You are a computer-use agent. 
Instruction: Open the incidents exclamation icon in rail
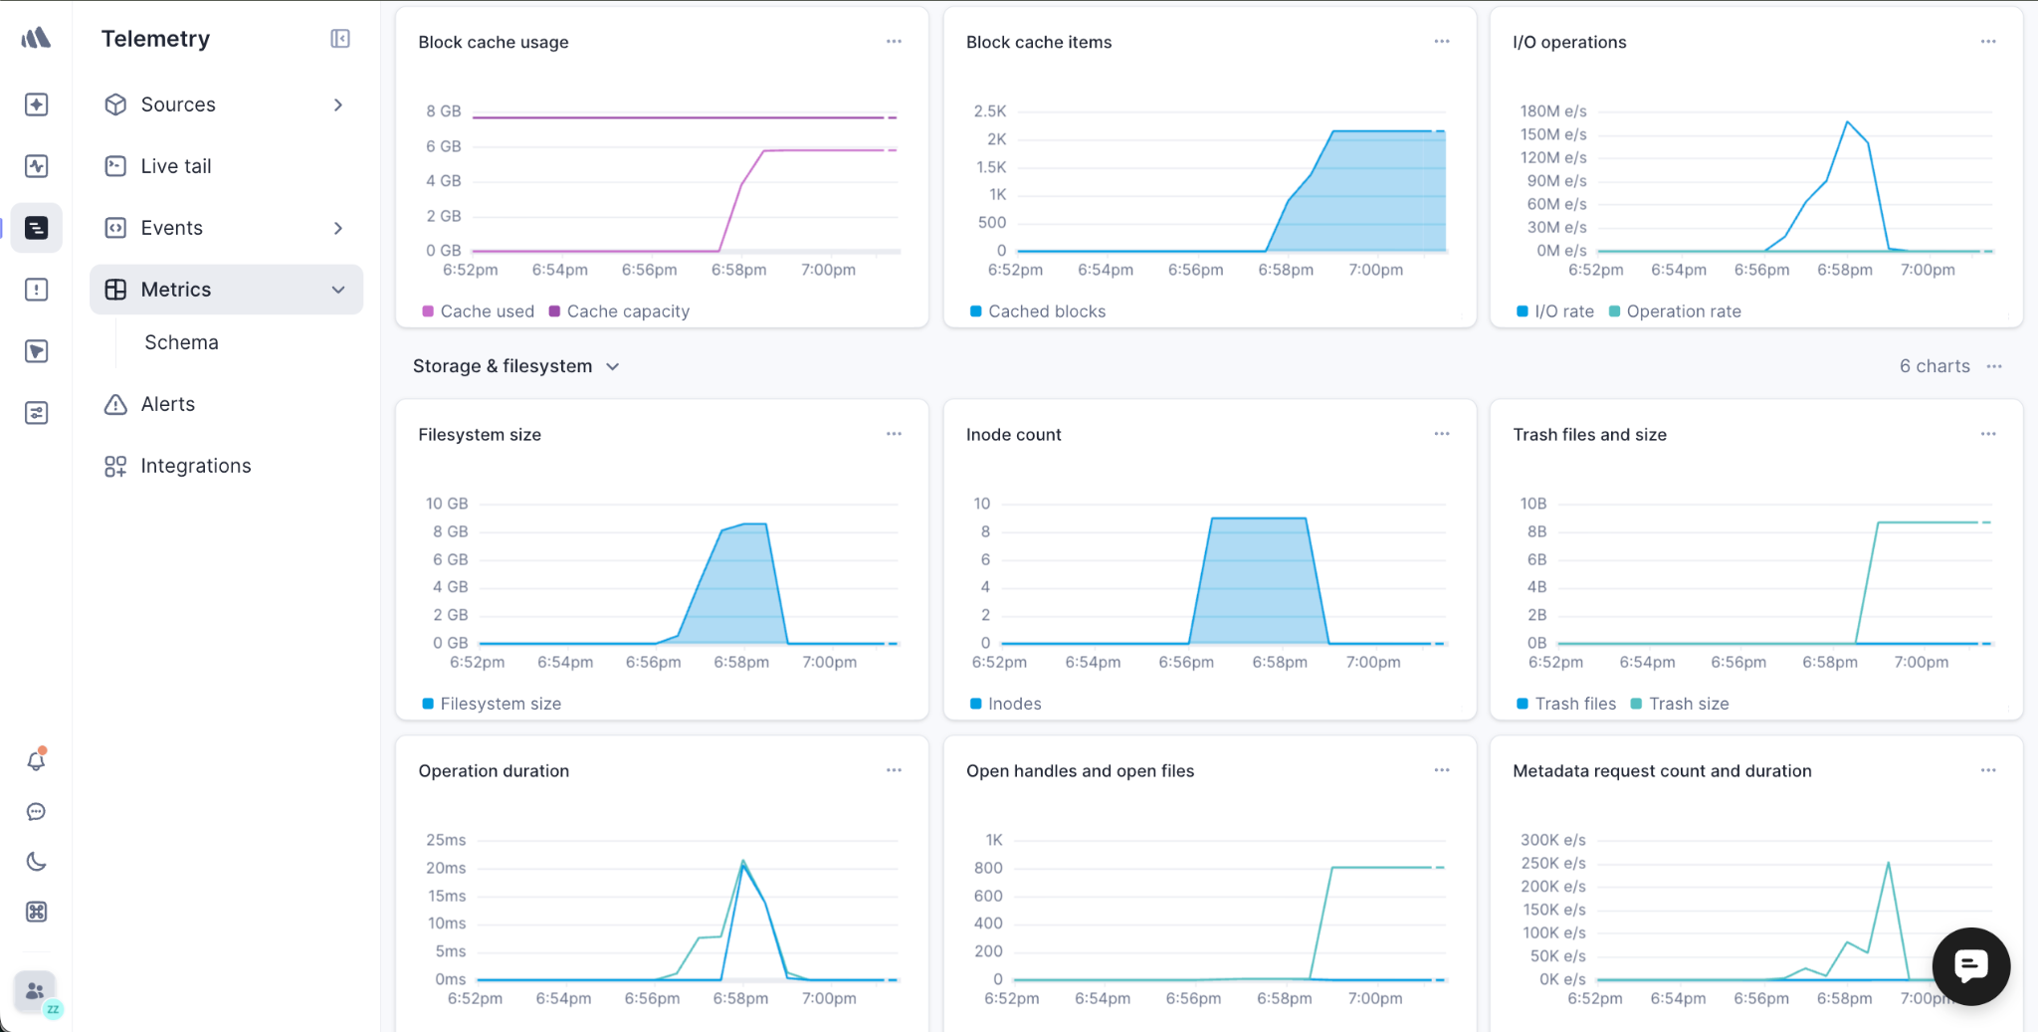point(37,290)
